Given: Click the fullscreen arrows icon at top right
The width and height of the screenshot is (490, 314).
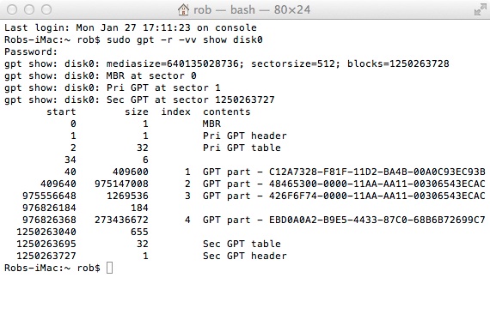Looking at the screenshot, I should tap(480, 10).
